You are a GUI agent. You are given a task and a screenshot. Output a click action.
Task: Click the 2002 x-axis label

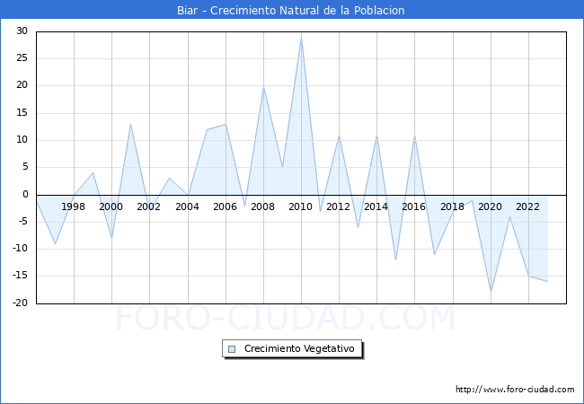click(x=148, y=206)
